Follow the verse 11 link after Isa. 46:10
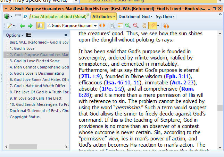This screenshot has height=157, width=224. (136, 83)
